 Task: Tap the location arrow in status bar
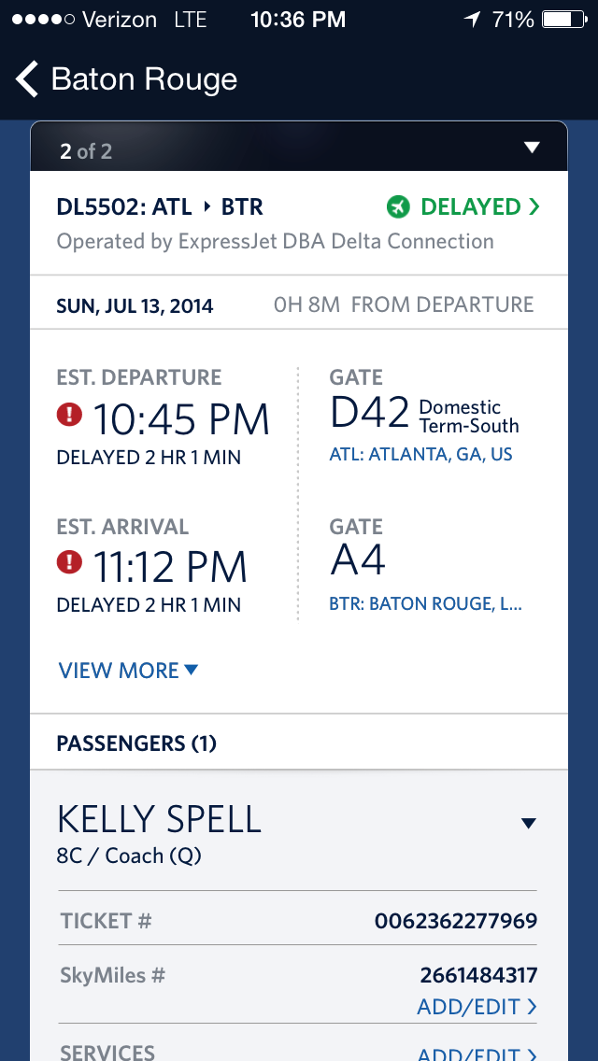[x=472, y=19]
